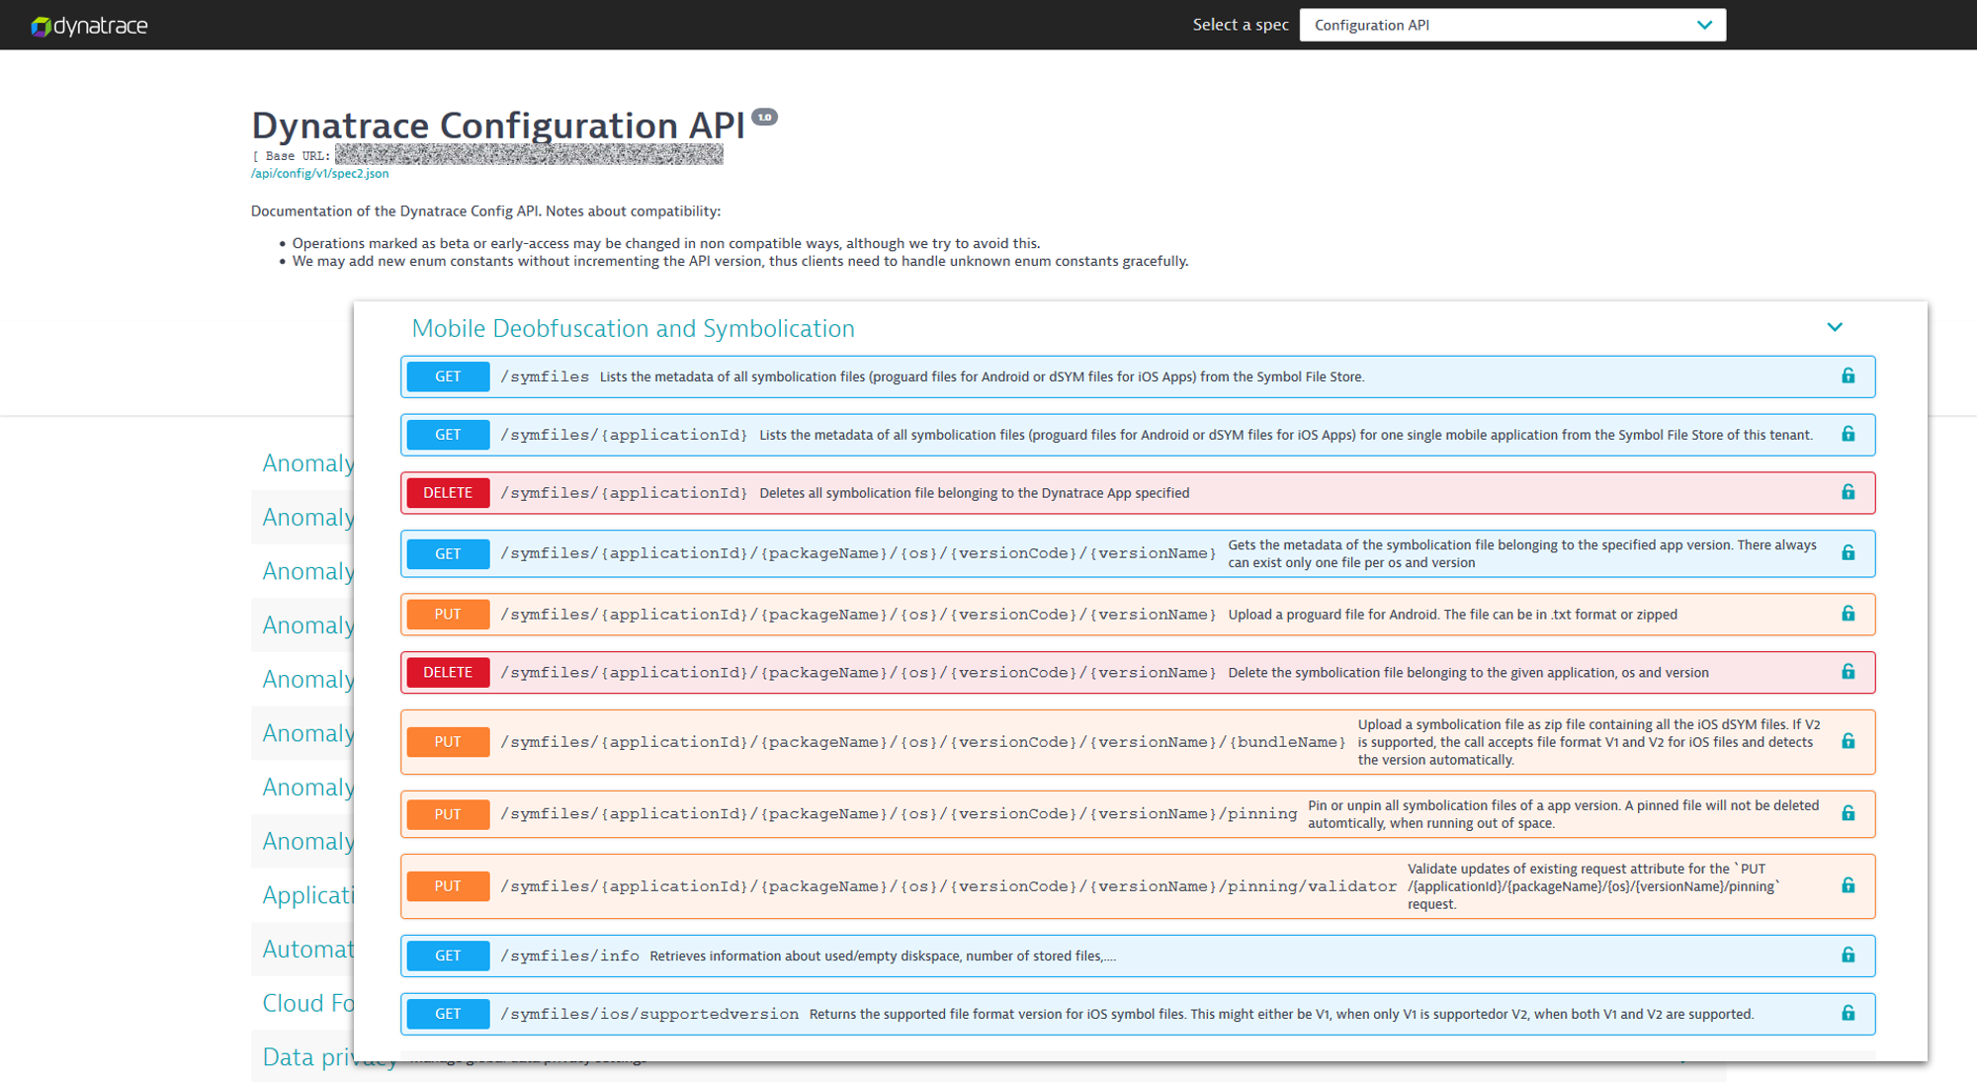This screenshot has height=1082, width=1977.
Task: Click lock icon on PUT {bundleName} row
Action: pos(1848,741)
